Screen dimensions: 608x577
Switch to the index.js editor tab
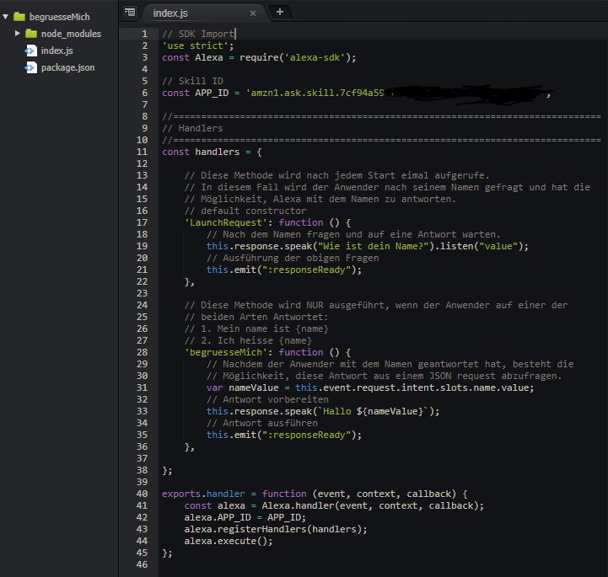pyautogui.click(x=171, y=13)
